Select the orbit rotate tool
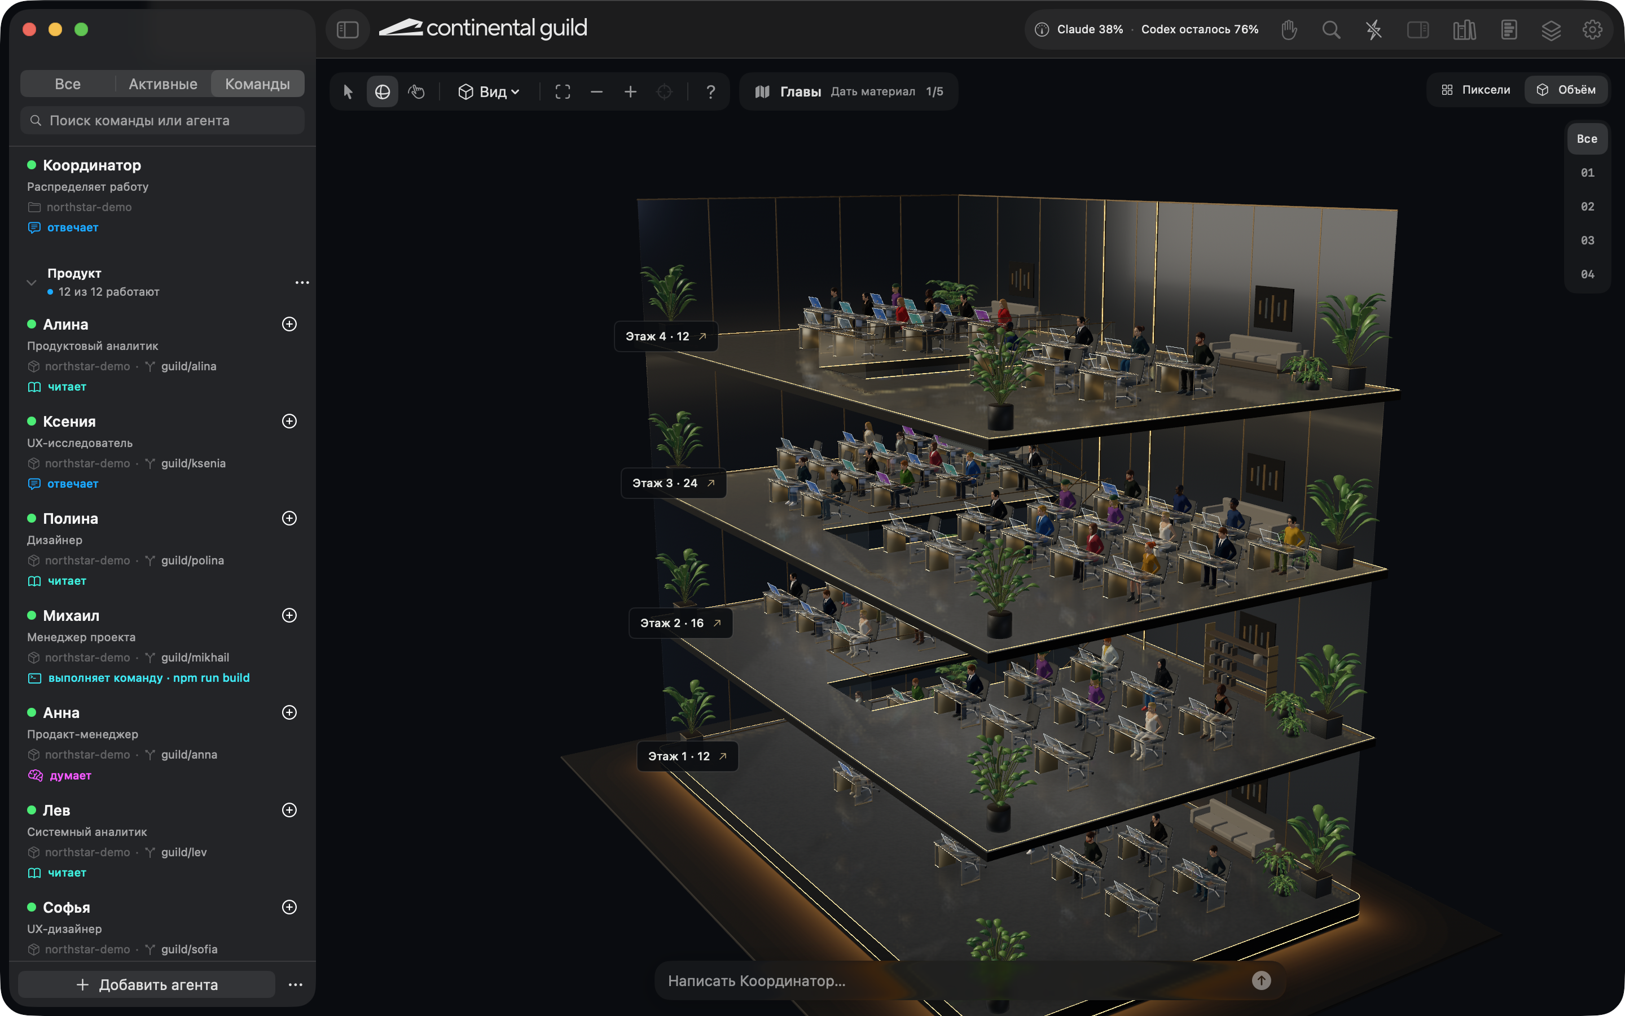This screenshot has width=1625, height=1016. click(382, 91)
